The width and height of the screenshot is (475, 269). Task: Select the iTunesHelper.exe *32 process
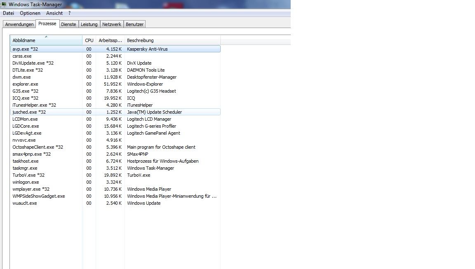[x=115, y=105]
